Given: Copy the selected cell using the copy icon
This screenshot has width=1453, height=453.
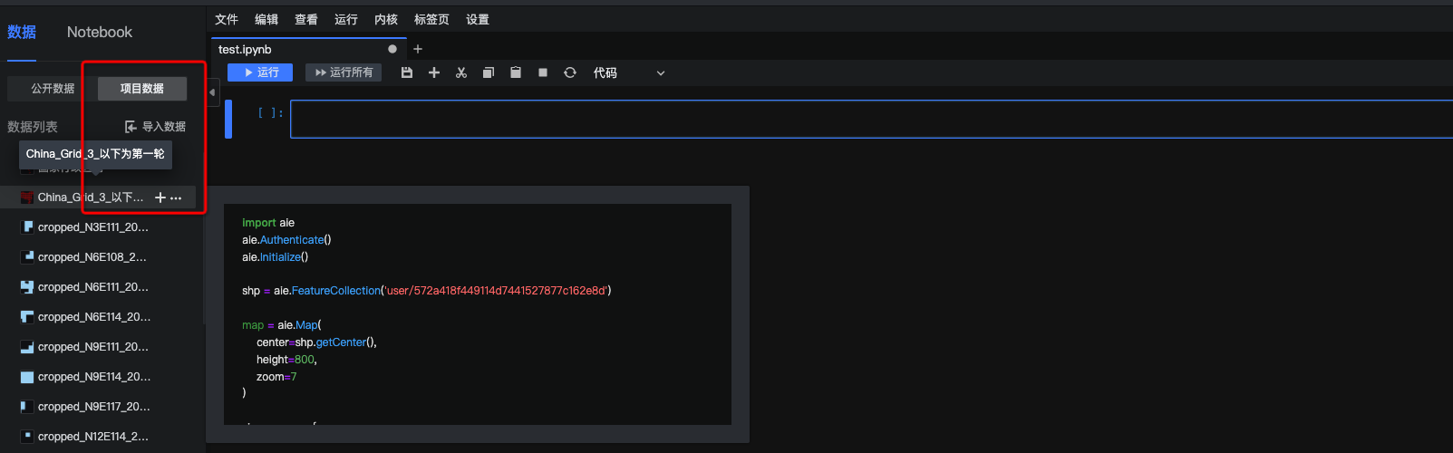Looking at the screenshot, I should tap(489, 72).
